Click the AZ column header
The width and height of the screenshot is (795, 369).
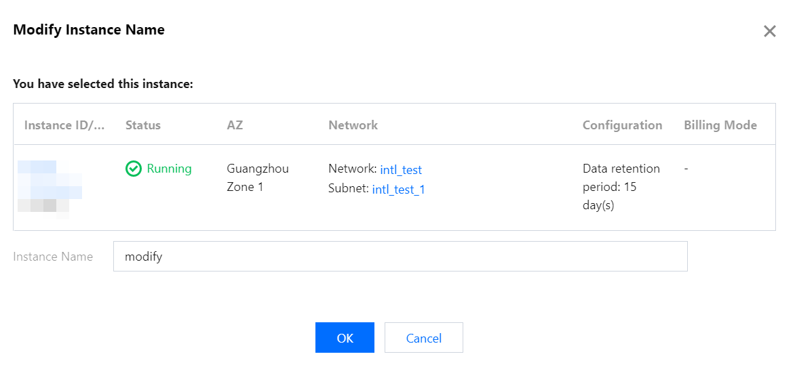coord(235,125)
